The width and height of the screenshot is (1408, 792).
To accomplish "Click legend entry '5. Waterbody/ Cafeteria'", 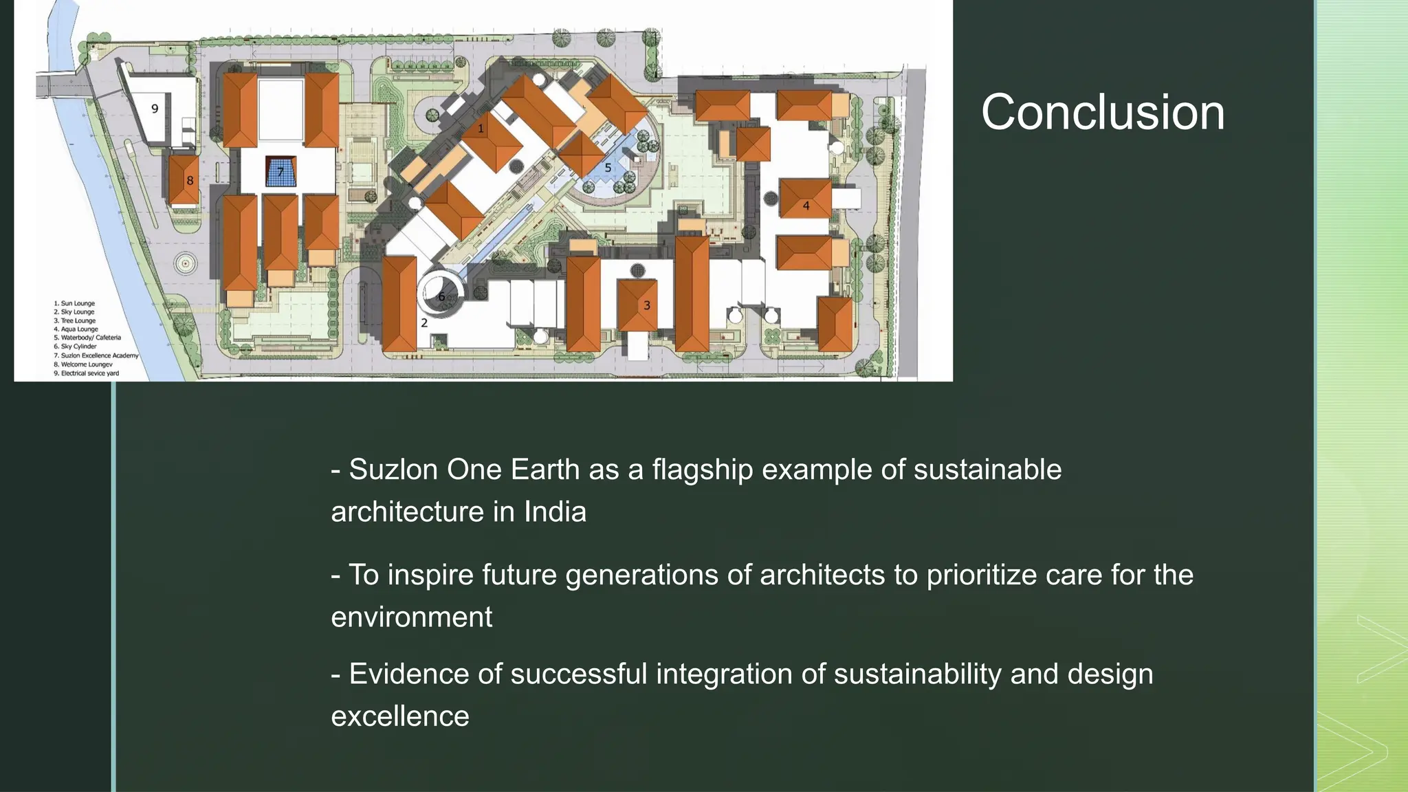I will (x=87, y=338).
